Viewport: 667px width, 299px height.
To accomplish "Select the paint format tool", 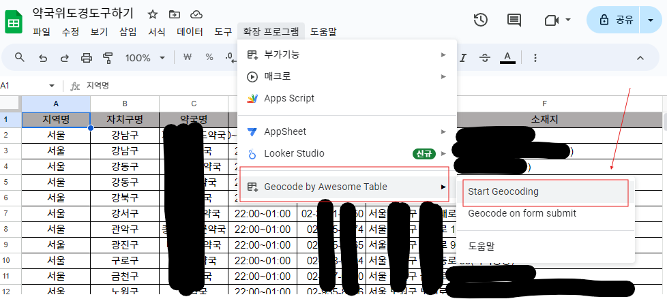I will pyautogui.click(x=108, y=58).
